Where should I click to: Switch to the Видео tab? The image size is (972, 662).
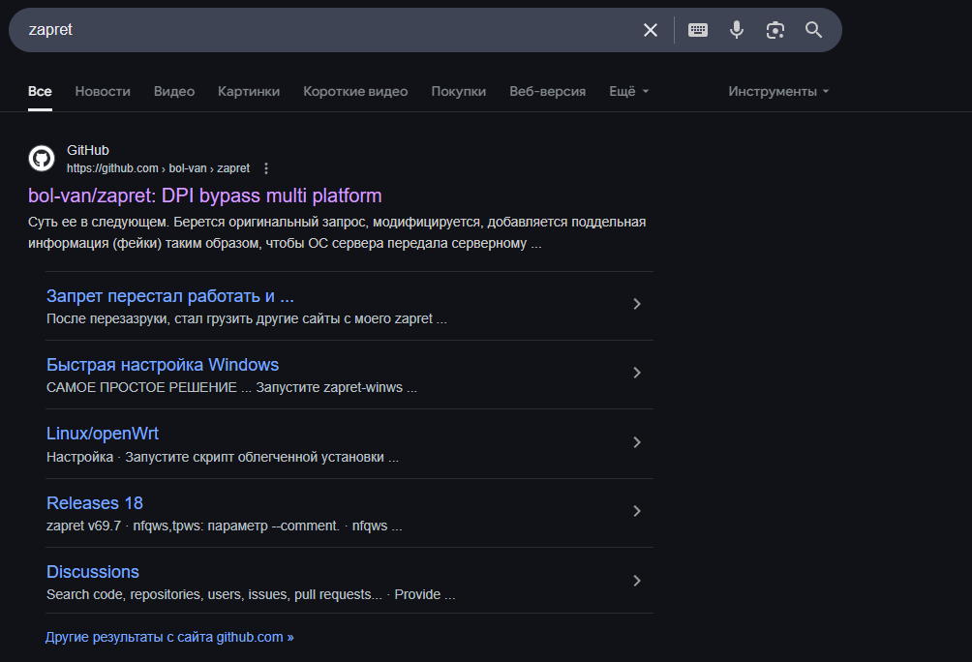pyautogui.click(x=174, y=92)
